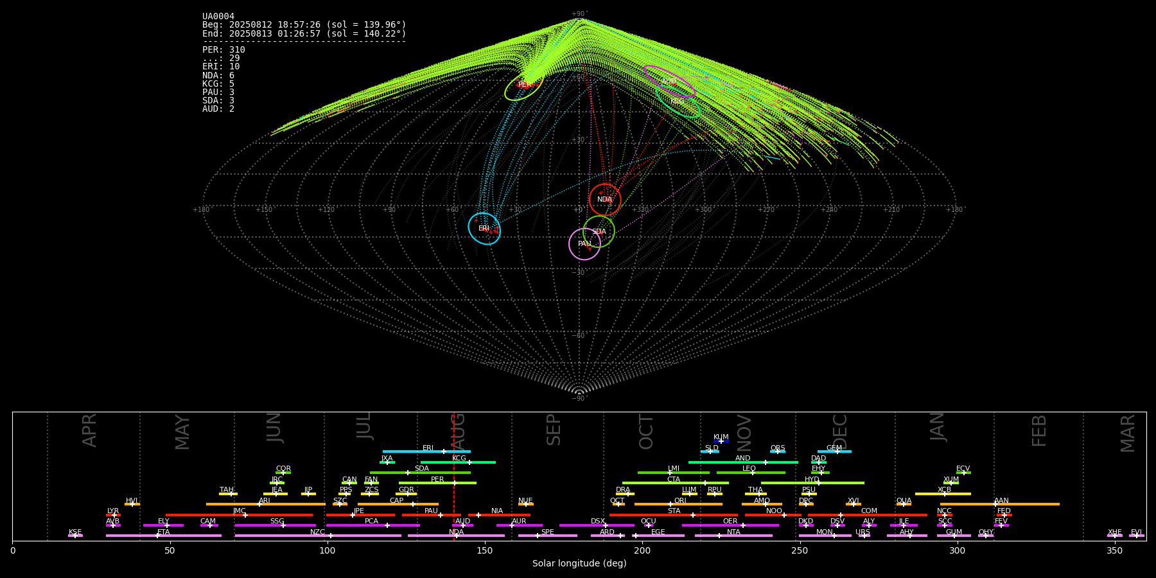The image size is (1156, 578).
Task: Click the ARI shower bar in the timeline
Action: click(266, 504)
